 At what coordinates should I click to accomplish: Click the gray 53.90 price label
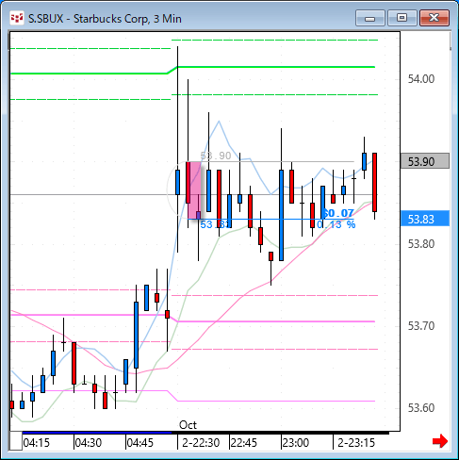coord(425,161)
